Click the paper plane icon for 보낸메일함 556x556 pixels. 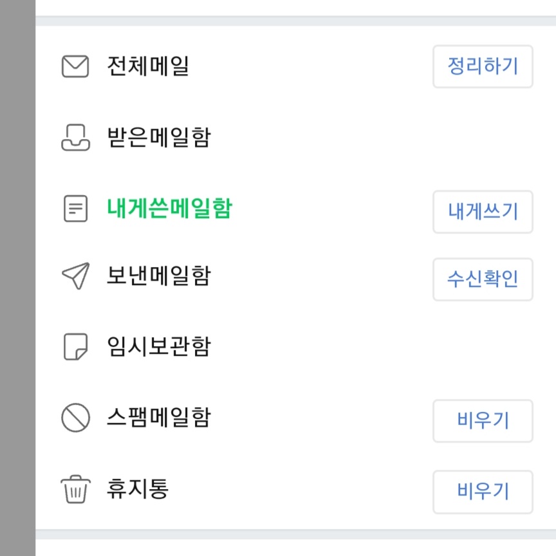[75, 277]
